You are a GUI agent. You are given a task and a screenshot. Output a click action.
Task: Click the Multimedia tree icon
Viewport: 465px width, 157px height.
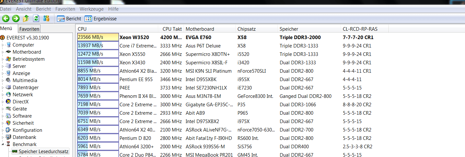pyautogui.click(x=8, y=80)
